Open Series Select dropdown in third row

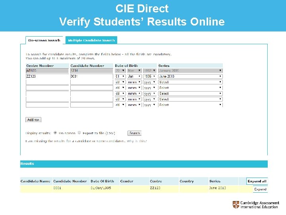coord(190,82)
